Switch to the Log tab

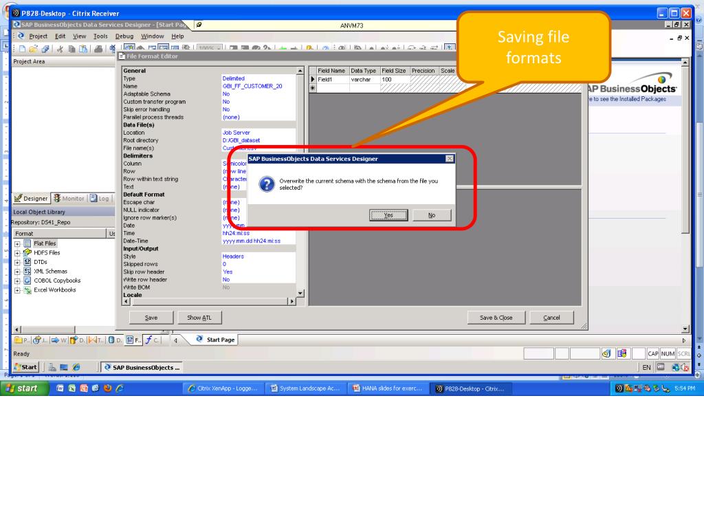pos(99,199)
